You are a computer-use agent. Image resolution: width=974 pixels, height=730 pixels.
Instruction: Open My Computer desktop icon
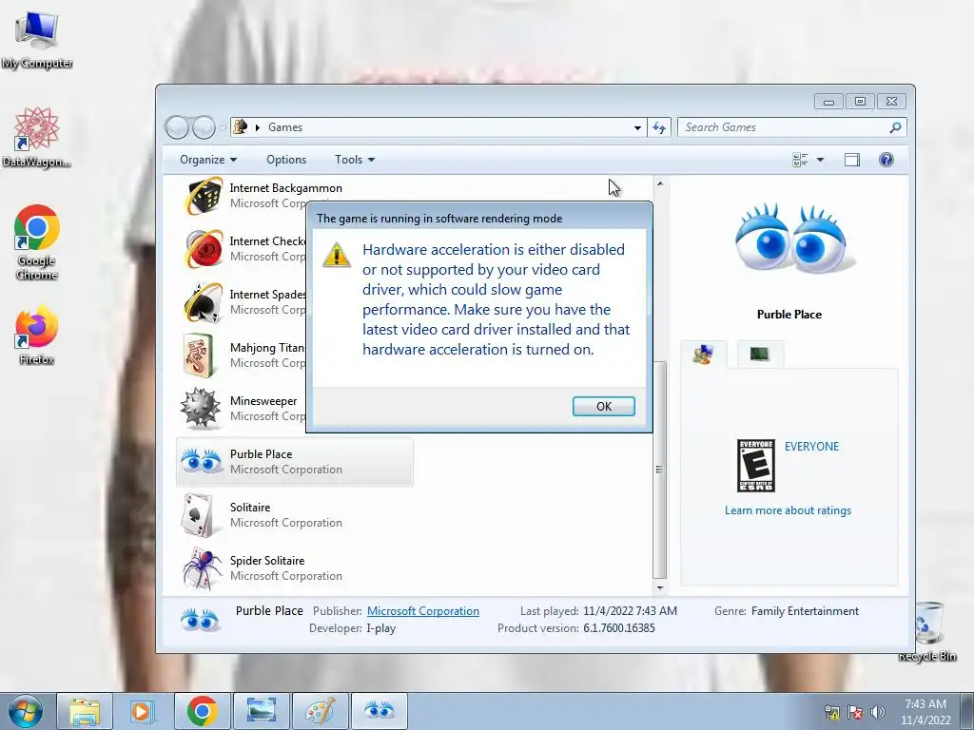[x=37, y=40]
